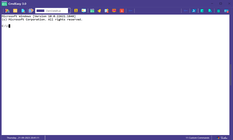Click the green C:\ command prompt toolbar icon
This screenshot has height=140, width=233.
pos(92,11)
